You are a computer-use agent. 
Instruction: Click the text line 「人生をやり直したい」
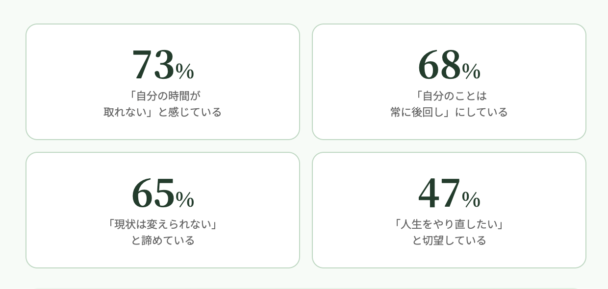click(x=449, y=224)
